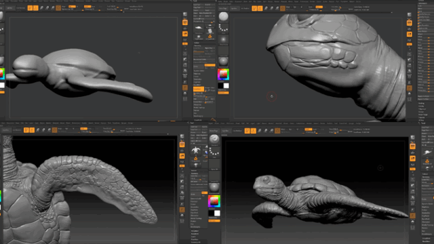Select the Move tool in rough blockout turtle window
This screenshot has width=434, height=244.
pyautogui.click(x=41, y=8)
